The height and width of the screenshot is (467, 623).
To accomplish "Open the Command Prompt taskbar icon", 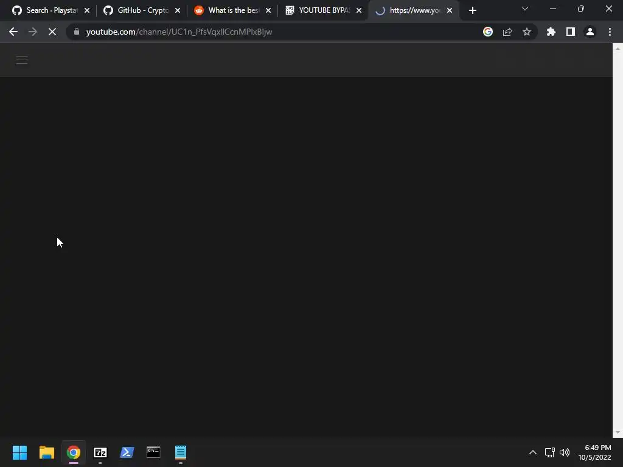I will click(153, 452).
